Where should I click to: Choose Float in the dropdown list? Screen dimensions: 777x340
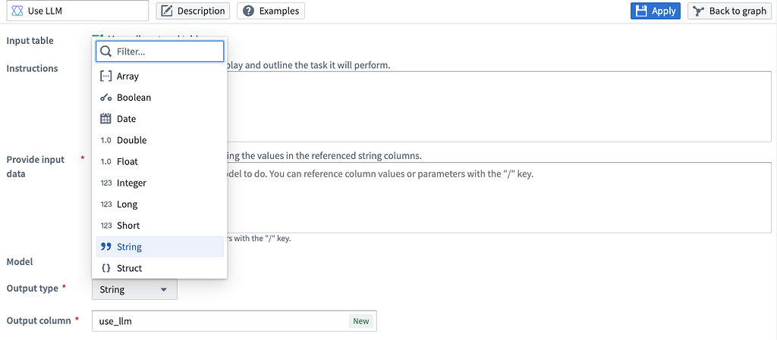[127, 161]
